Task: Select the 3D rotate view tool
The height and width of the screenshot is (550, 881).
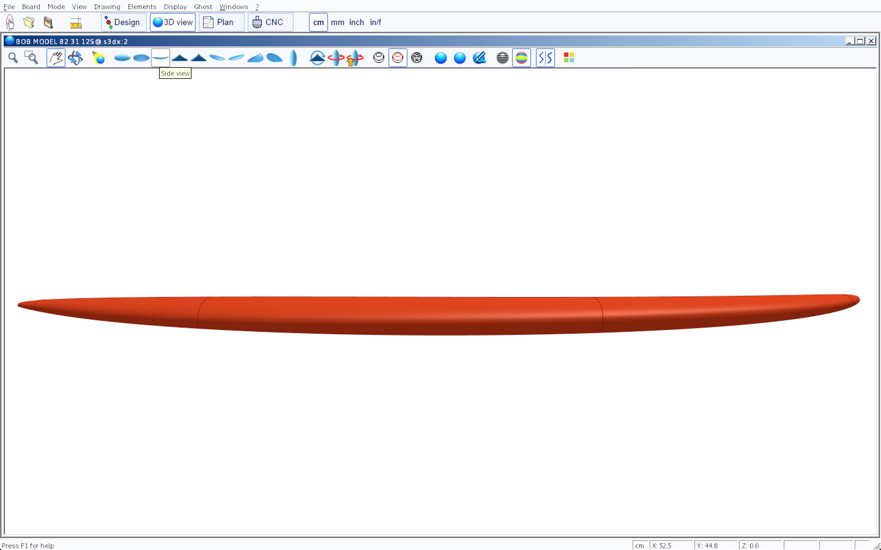Action: 75,58
